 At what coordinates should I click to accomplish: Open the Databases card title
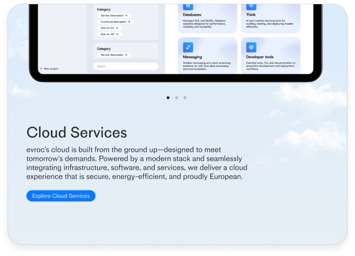click(x=192, y=15)
